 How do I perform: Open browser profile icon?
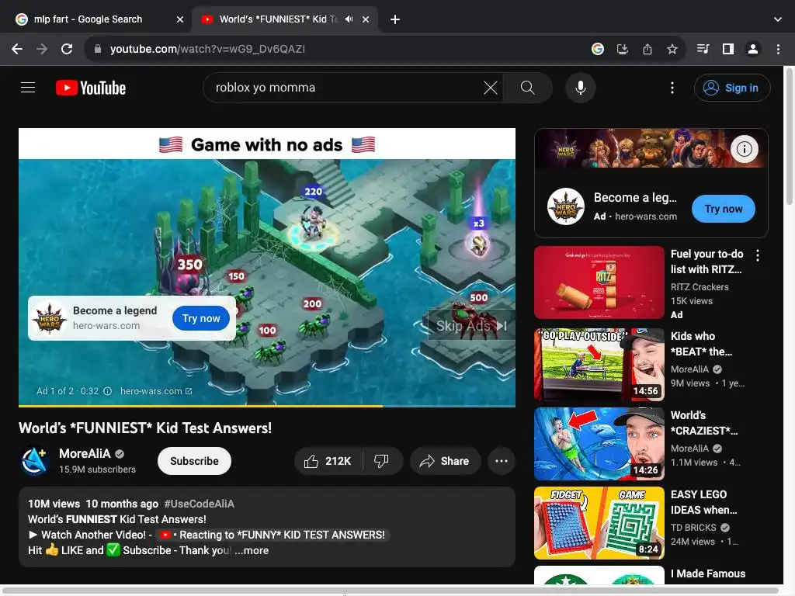[753, 49]
